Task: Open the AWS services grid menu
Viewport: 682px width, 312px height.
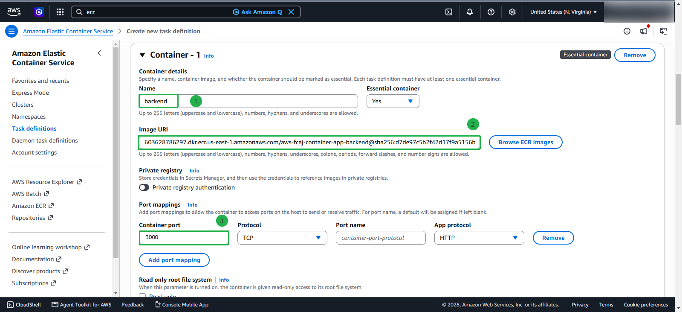Action: click(x=60, y=12)
